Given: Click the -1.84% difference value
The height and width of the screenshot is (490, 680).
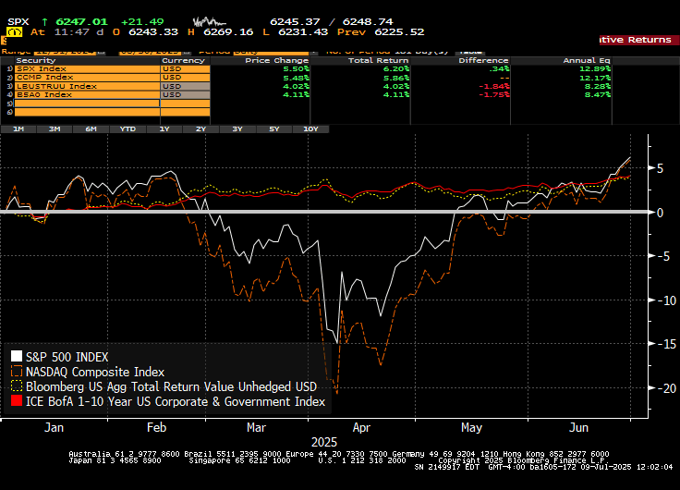Looking at the screenshot, I should [x=494, y=86].
